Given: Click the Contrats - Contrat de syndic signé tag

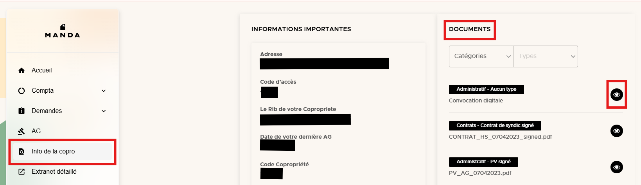Looking at the screenshot, I should tap(495, 125).
